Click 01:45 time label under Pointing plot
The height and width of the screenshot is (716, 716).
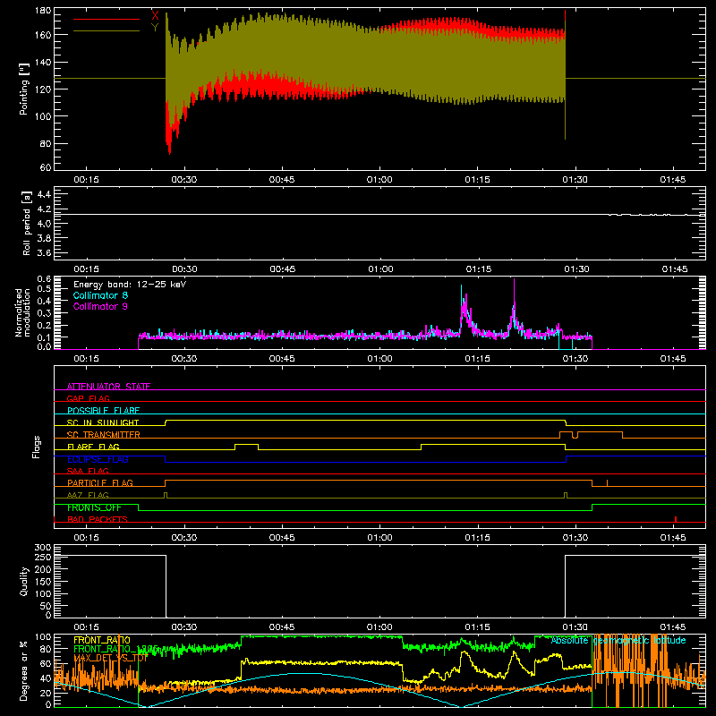(x=673, y=180)
